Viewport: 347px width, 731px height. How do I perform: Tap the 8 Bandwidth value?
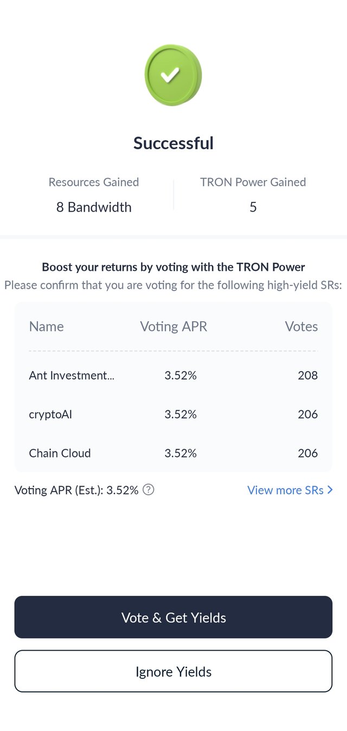click(x=94, y=207)
